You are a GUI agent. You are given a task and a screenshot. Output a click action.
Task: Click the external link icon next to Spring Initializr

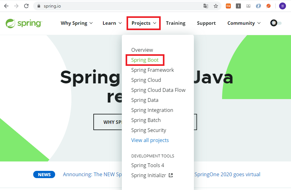coord(171,175)
